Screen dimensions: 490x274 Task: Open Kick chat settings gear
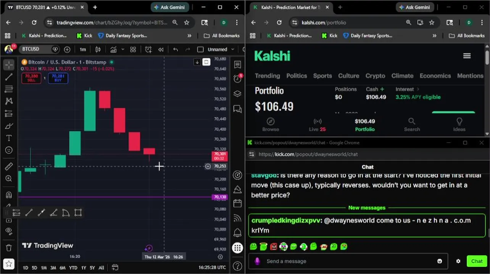pos(458,261)
